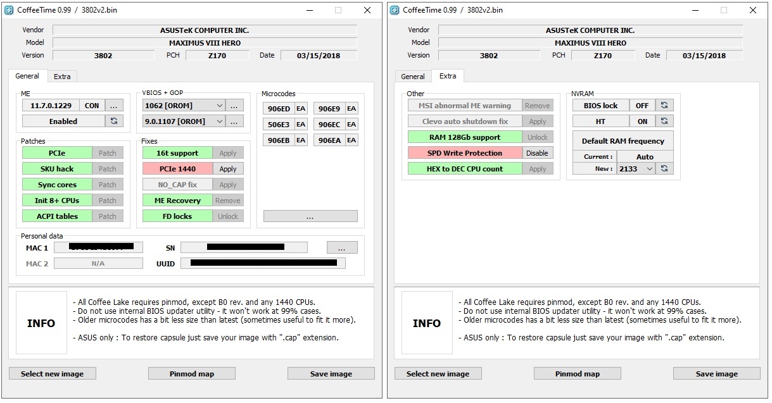Click Apply next to NO_CAP fix

(x=228, y=184)
